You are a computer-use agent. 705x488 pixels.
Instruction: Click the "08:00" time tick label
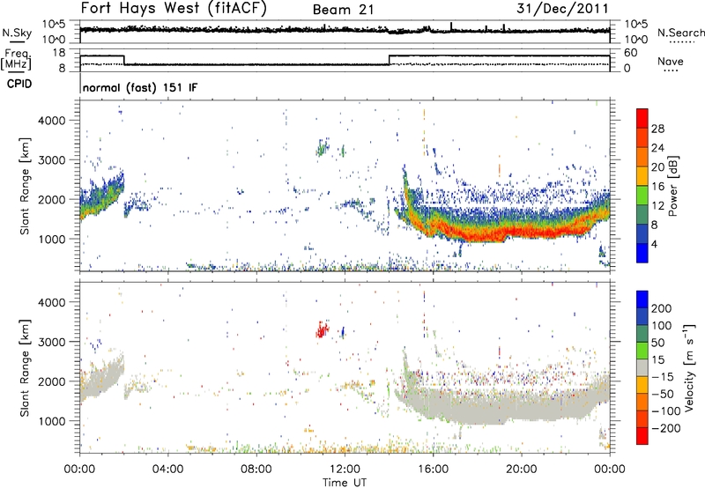pyautogui.click(x=256, y=470)
